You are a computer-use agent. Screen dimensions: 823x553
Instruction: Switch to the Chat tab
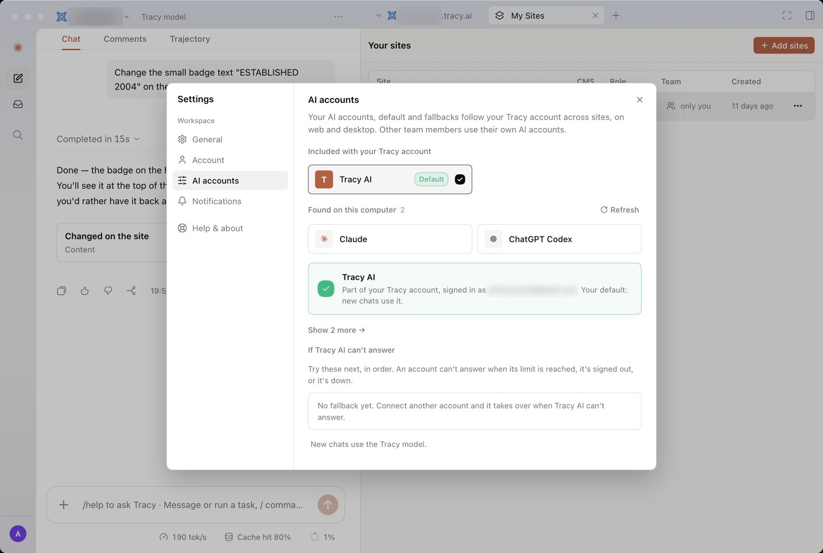click(71, 39)
